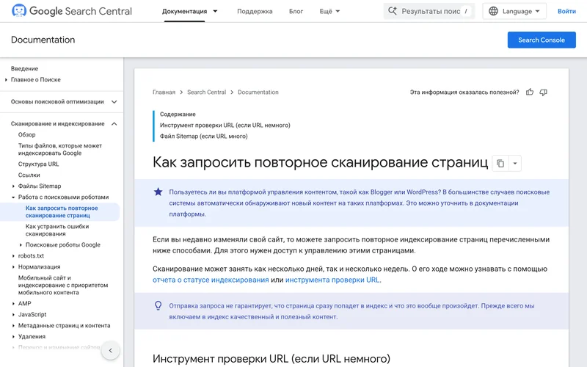Expand Главное о Поиске tree item
Image resolution: width=587 pixels, height=367 pixels.
tap(6, 80)
